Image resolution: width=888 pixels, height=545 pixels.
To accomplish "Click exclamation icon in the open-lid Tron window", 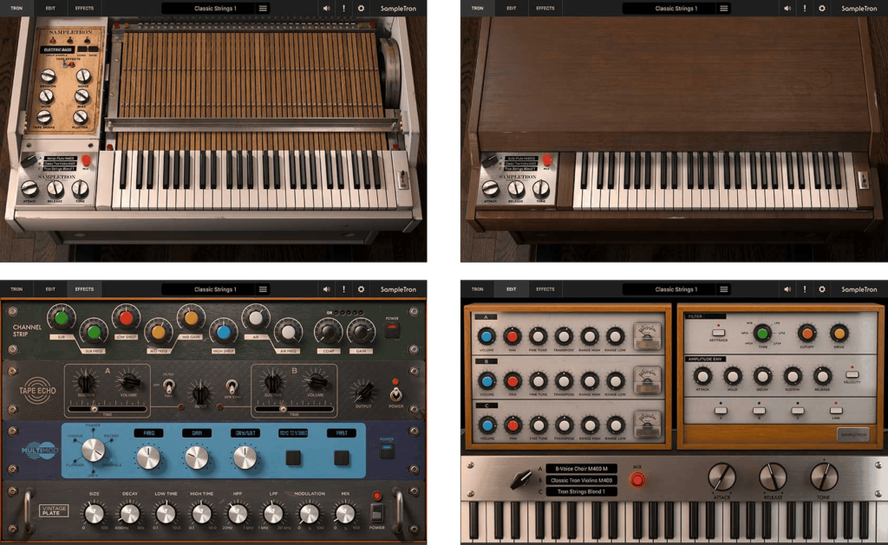I will point(343,9).
